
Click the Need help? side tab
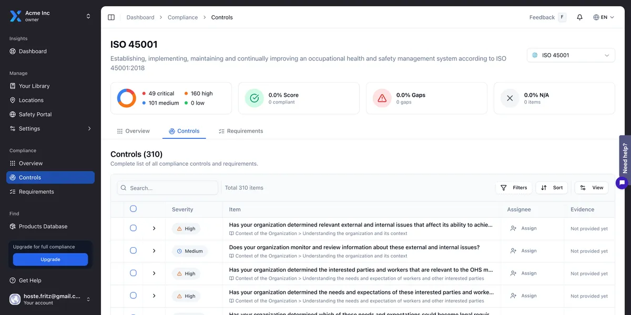(x=625, y=157)
